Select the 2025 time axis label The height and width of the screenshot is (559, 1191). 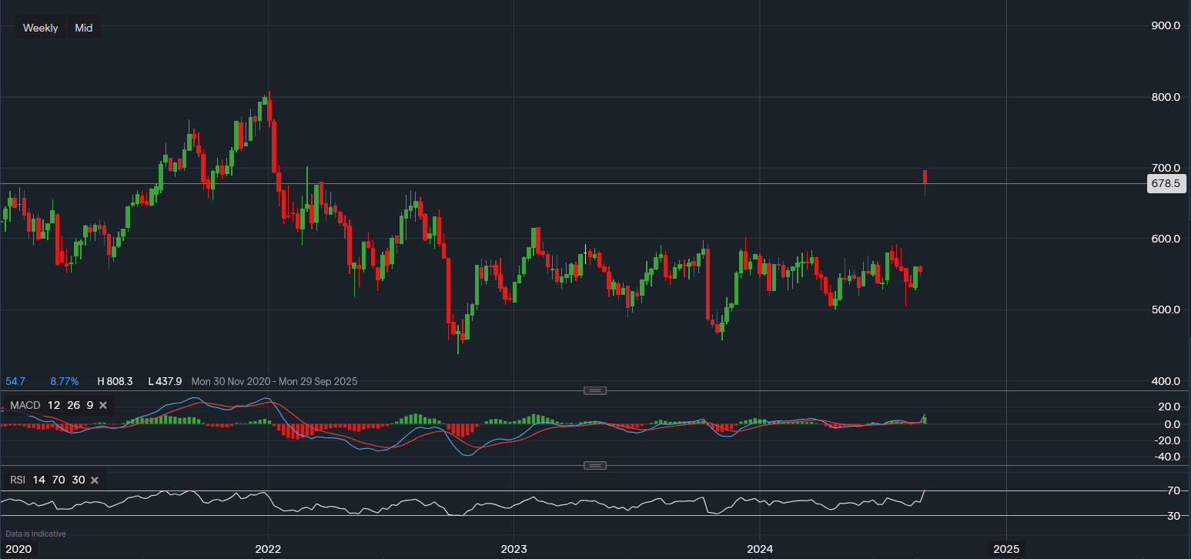pyautogui.click(x=1006, y=549)
